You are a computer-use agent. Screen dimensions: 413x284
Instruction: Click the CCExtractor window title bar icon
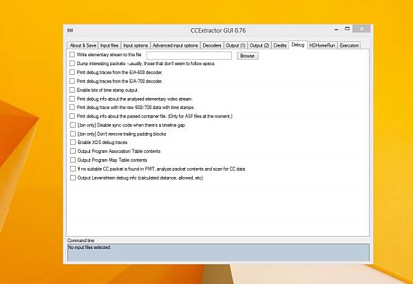click(70, 30)
